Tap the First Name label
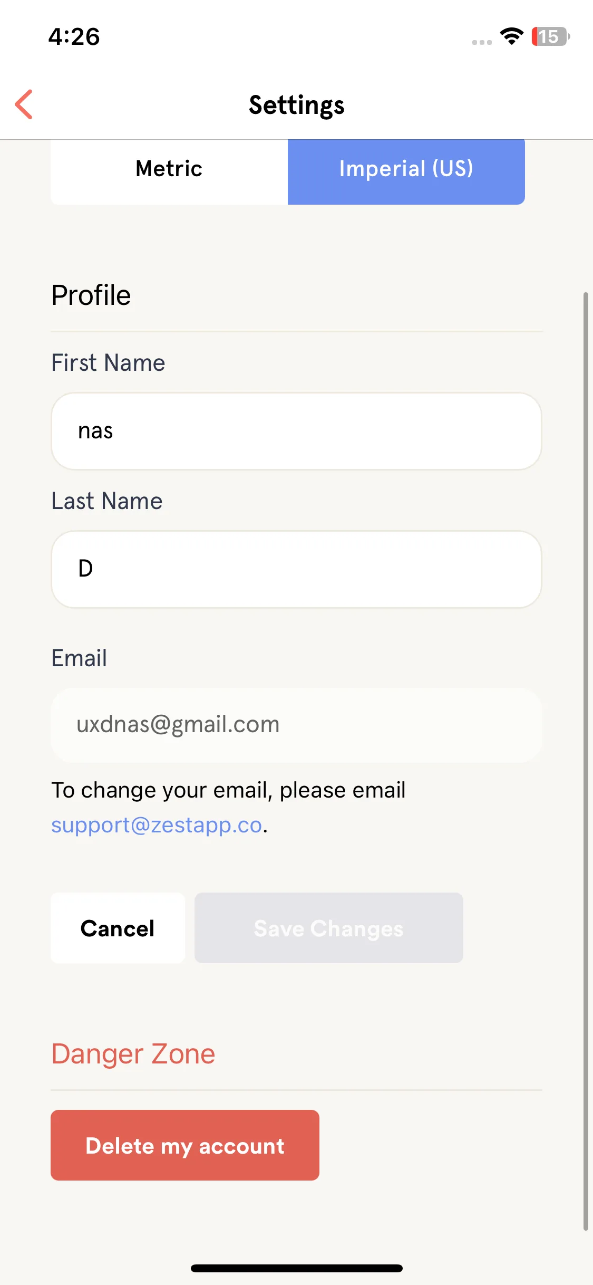The height and width of the screenshot is (1285, 593). (108, 363)
